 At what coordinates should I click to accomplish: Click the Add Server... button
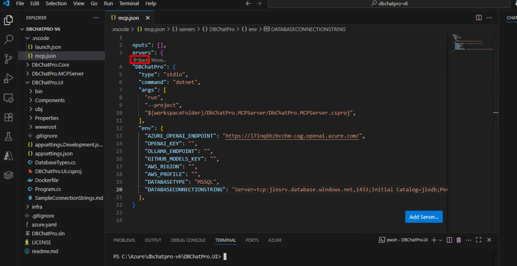pos(424,217)
